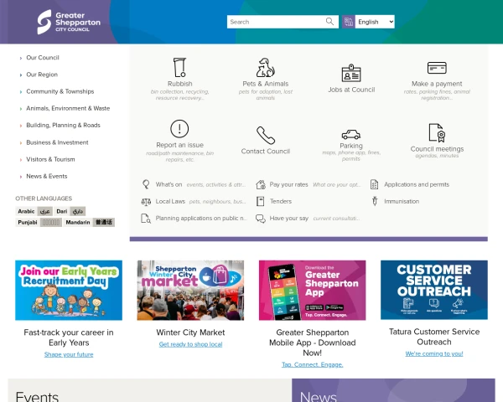Click the What's on link text

169,184
